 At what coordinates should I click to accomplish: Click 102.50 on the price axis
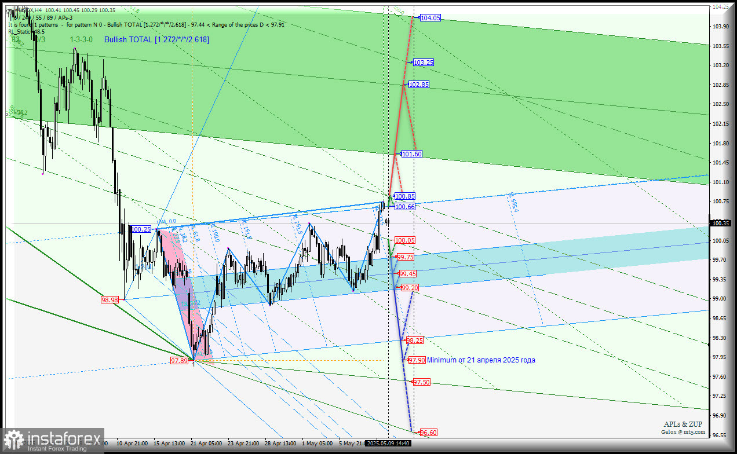click(720, 104)
